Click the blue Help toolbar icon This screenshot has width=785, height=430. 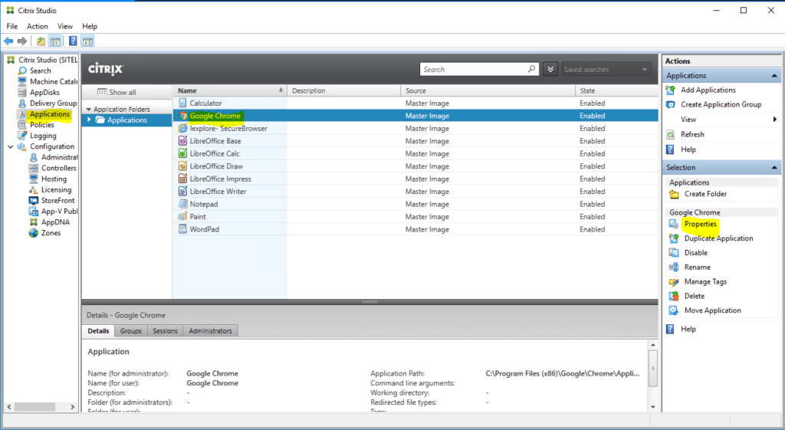coord(73,41)
